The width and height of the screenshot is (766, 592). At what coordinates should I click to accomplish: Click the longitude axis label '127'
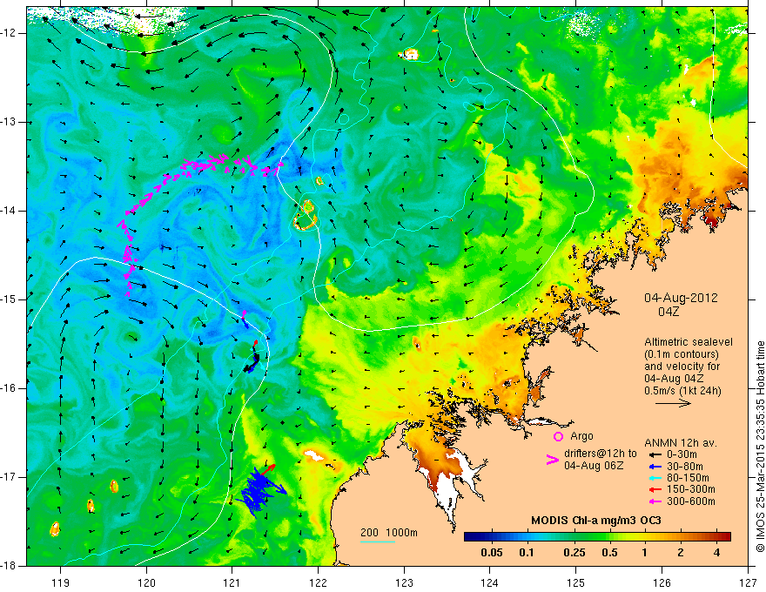tap(748, 582)
